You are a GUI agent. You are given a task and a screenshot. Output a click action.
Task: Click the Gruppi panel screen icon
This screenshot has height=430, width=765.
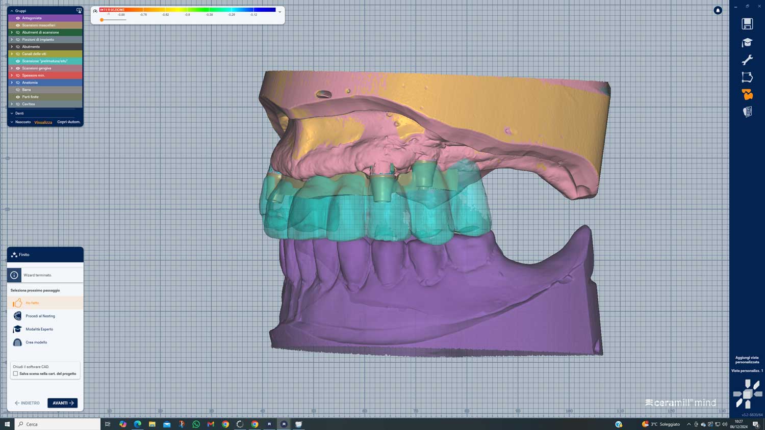(79, 10)
